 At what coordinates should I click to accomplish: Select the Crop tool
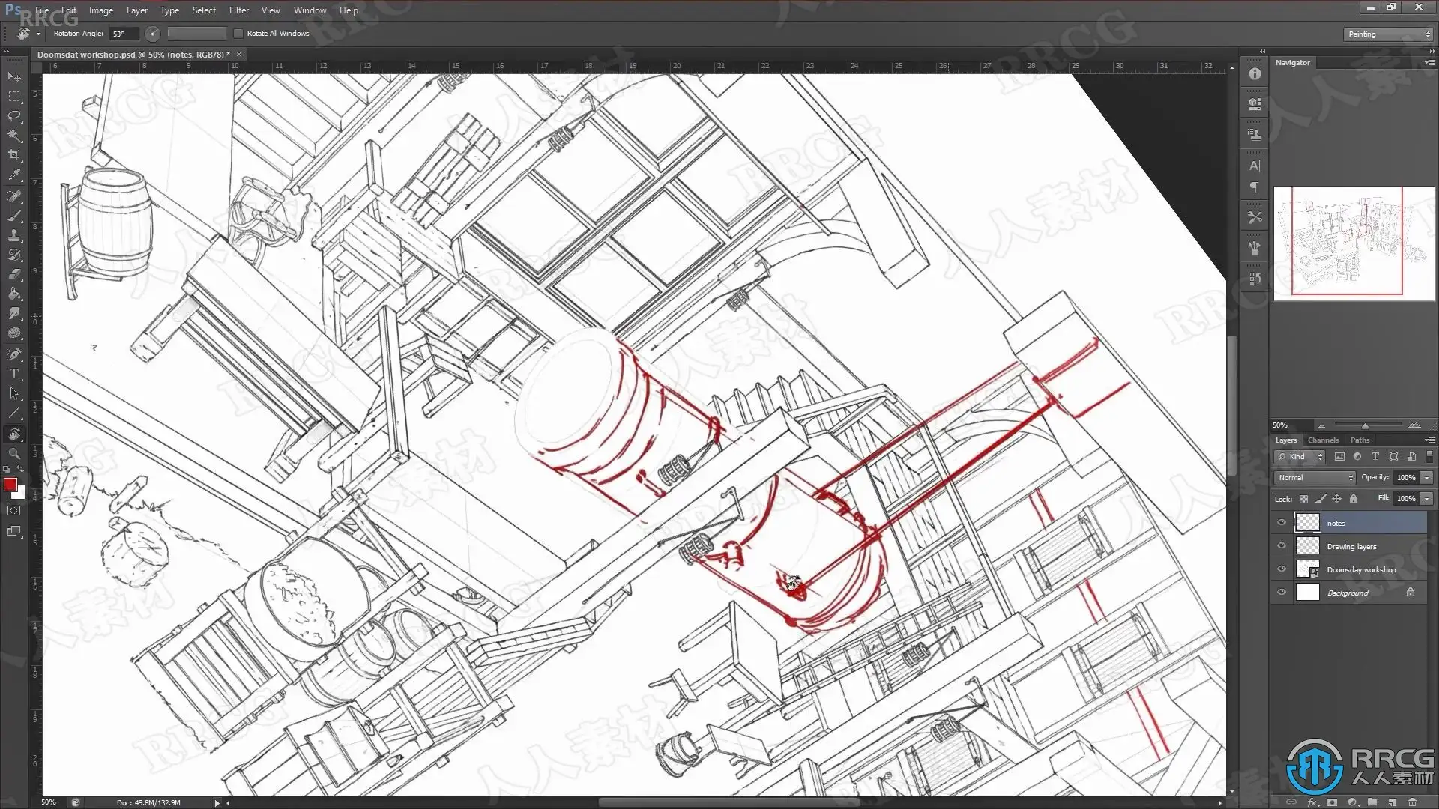[14, 155]
